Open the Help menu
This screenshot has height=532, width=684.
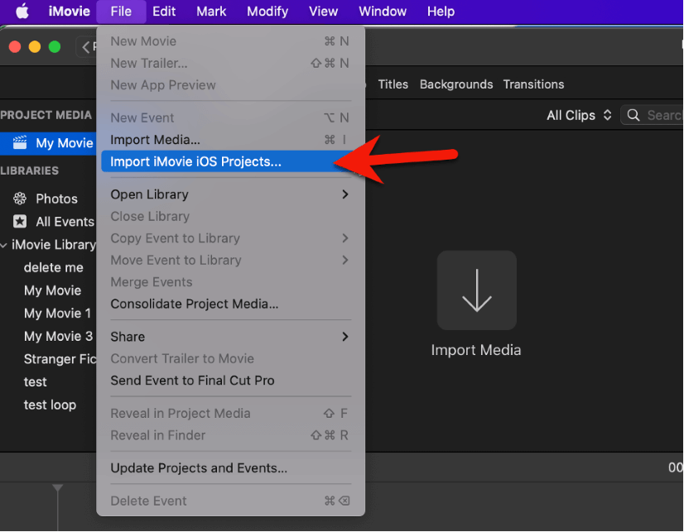click(441, 12)
